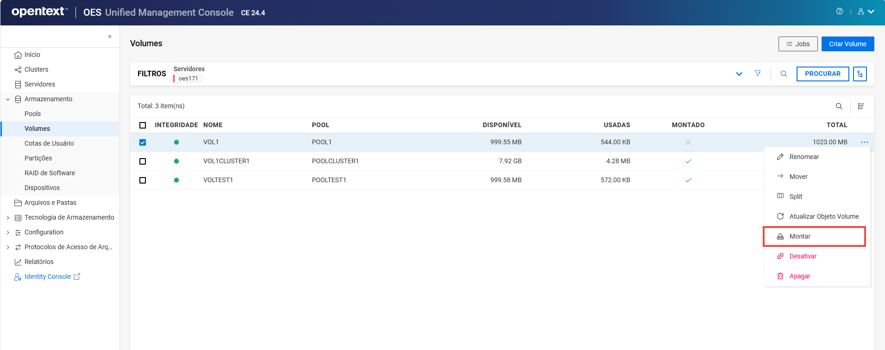Viewport: 885px width, 350px height.
Task: Open the server tree view icon
Action: pos(860,74)
